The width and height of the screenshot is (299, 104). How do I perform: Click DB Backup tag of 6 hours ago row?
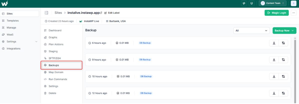point(145,43)
